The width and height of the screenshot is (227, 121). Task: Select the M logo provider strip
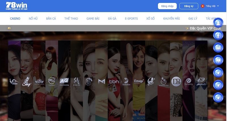coord(102,81)
